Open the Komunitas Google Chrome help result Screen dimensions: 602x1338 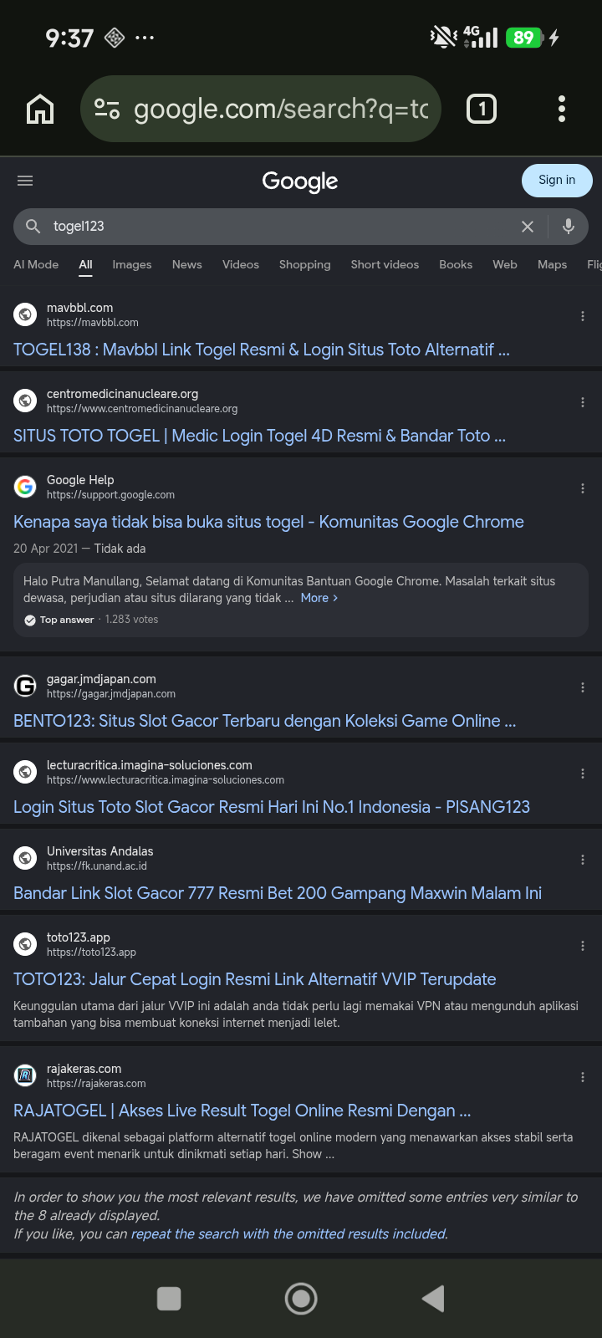[268, 522]
